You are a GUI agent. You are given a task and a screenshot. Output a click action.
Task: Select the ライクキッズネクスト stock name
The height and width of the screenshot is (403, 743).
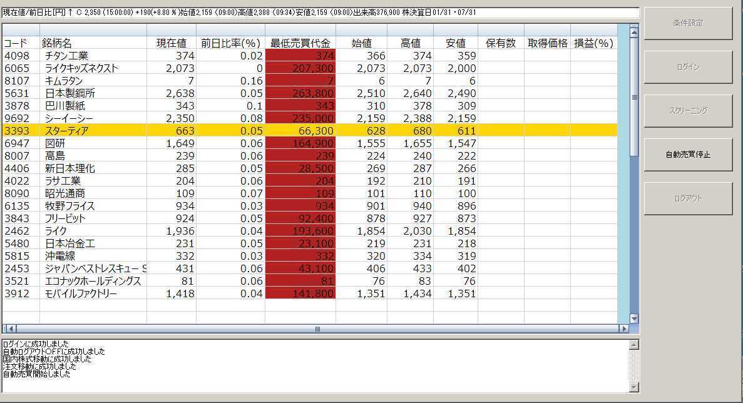(x=81, y=68)
